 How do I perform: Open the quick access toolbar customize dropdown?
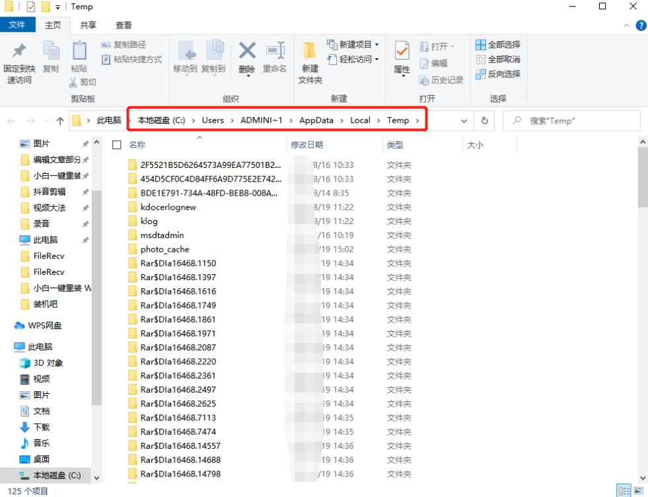58,7
